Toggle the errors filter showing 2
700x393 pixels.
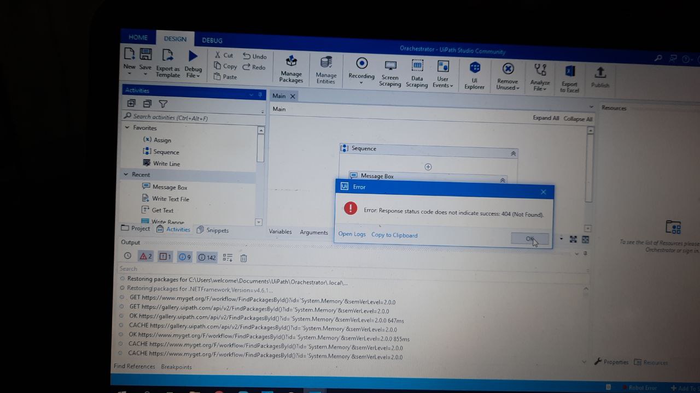coord(145,256)
